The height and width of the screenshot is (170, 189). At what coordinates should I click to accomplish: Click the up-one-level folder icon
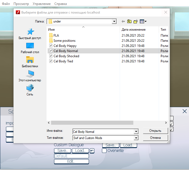click(129, 21)
